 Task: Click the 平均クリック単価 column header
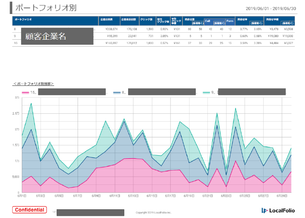pyautogui.click(x=176, y=21)
